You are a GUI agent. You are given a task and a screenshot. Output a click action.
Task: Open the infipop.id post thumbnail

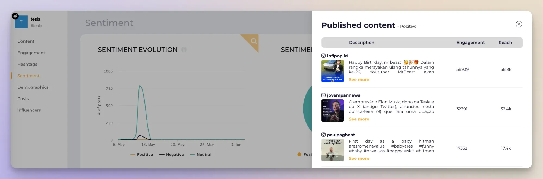(333, 71)
